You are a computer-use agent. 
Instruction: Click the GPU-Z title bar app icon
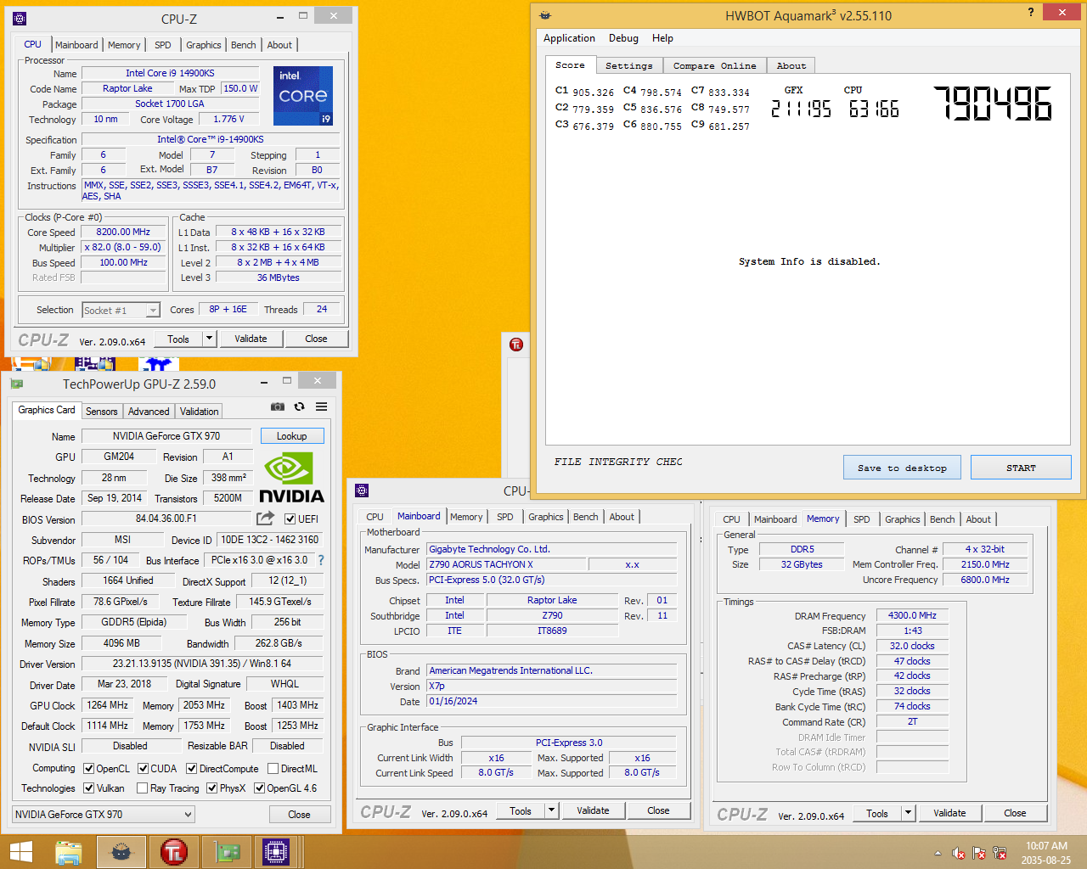point(17,384)
